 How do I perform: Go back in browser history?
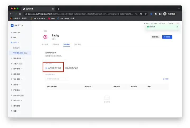tap(11, 14)
